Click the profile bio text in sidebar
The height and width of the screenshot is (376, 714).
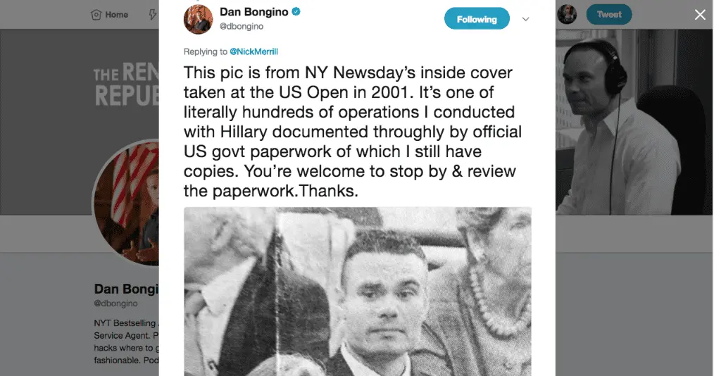126,341
